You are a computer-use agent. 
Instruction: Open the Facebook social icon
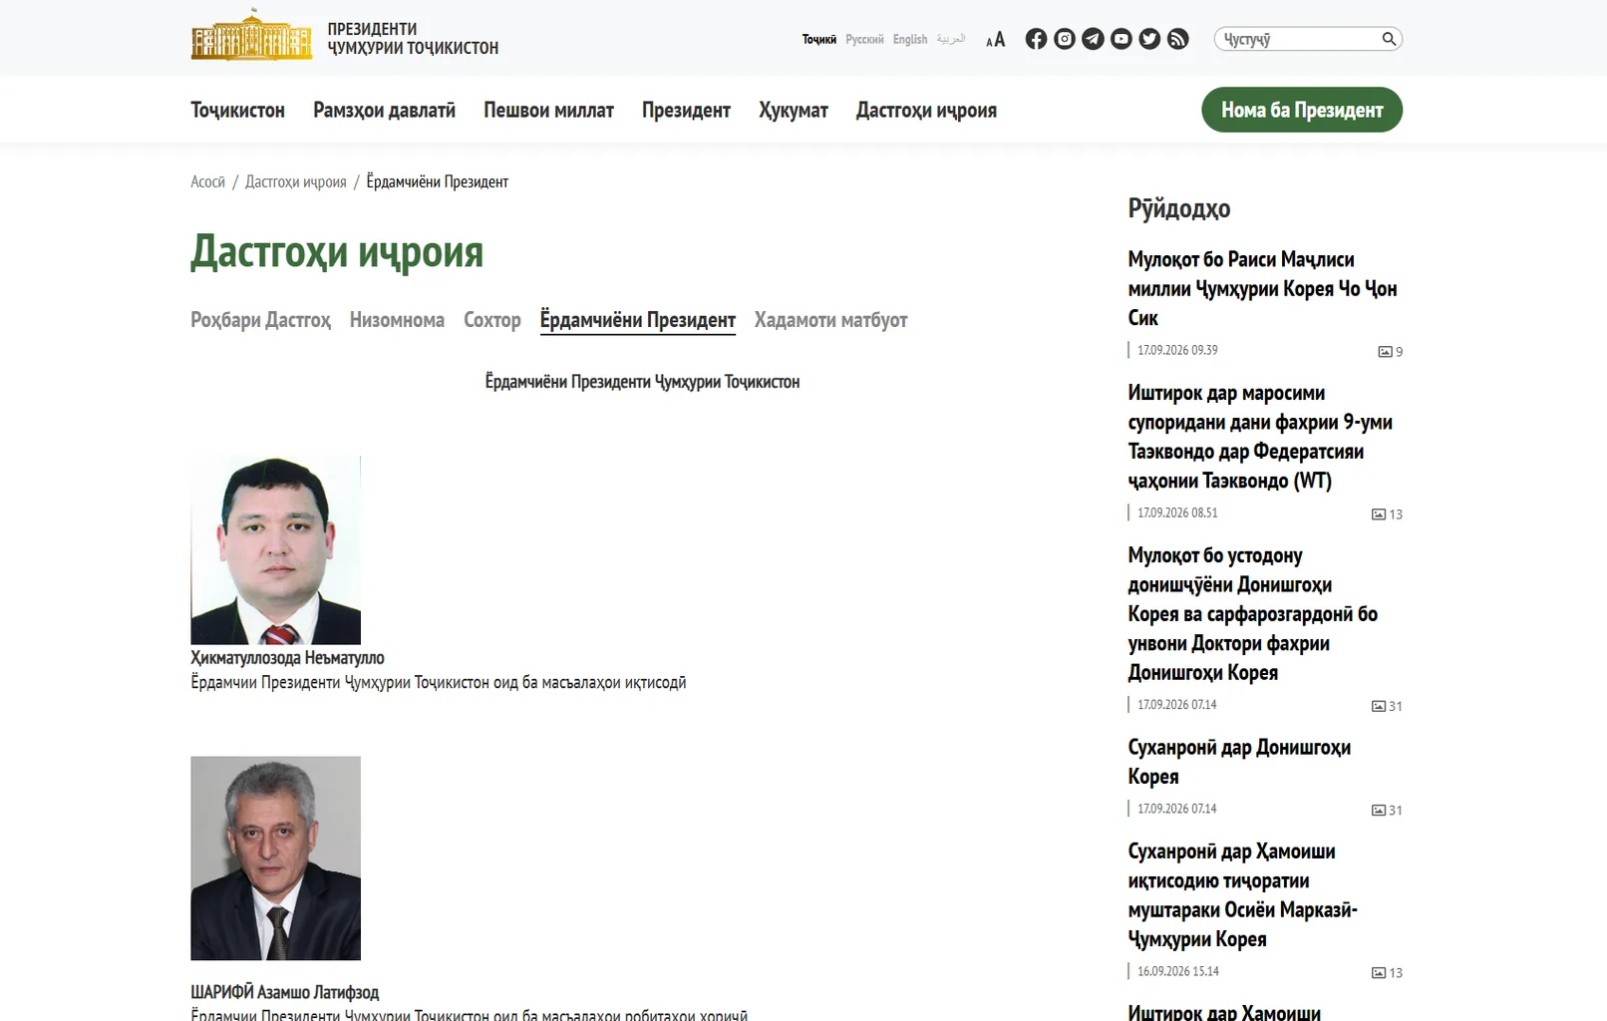1036,39
